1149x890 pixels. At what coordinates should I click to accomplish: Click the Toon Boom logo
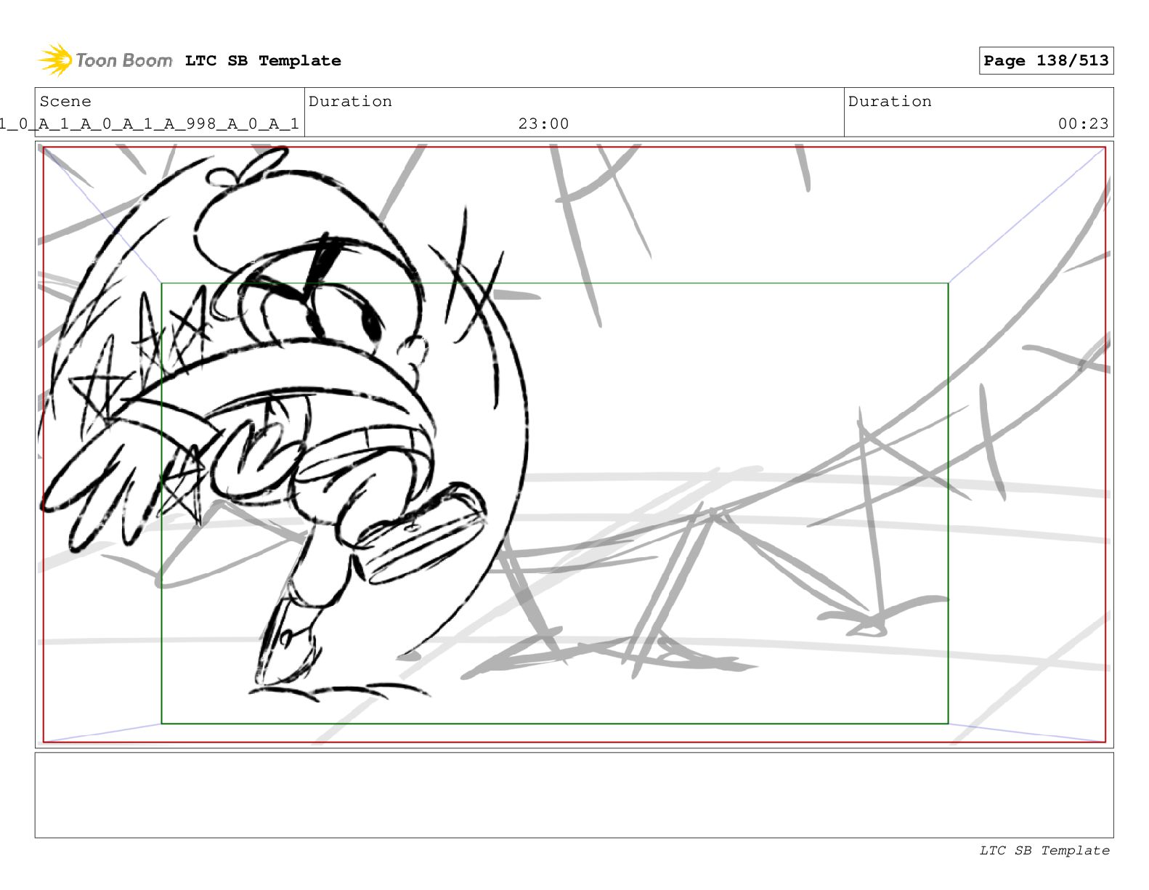click(105, 60)
